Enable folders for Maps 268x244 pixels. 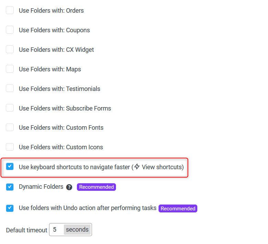coord(10,69)
